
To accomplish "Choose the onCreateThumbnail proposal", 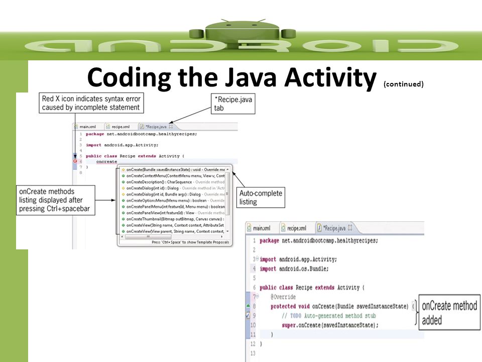I will pos(173,219).
